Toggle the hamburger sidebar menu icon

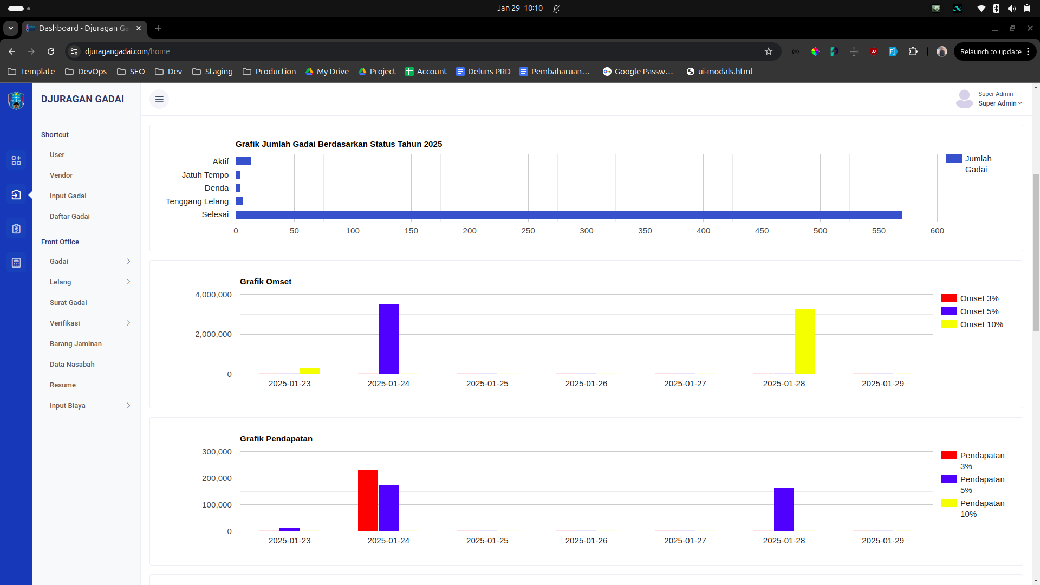point(159,99)
